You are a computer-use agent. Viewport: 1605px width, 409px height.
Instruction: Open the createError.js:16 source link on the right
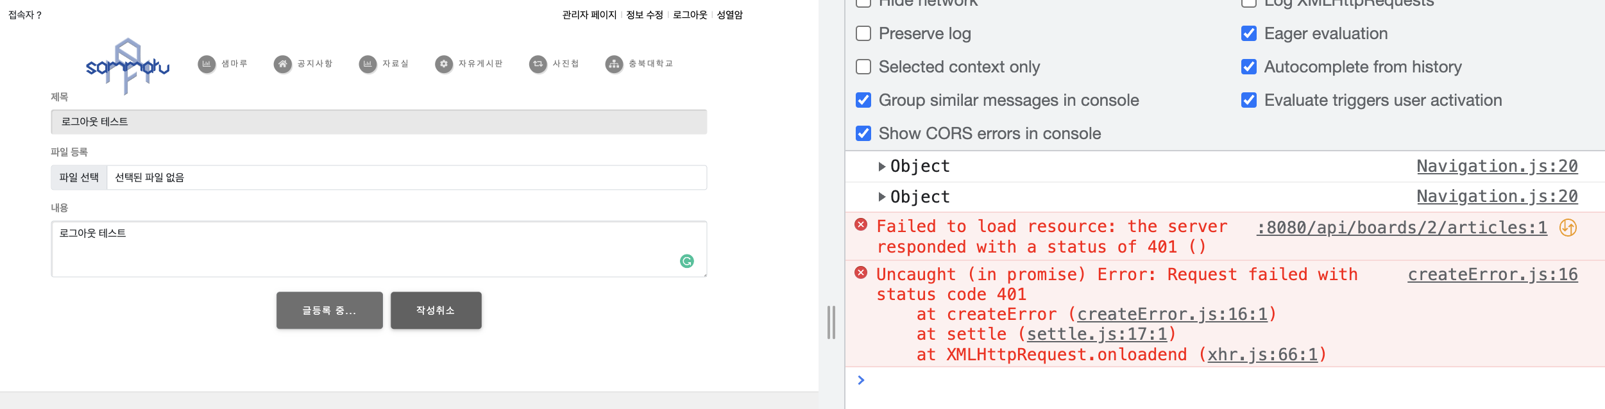point(1493,274)
